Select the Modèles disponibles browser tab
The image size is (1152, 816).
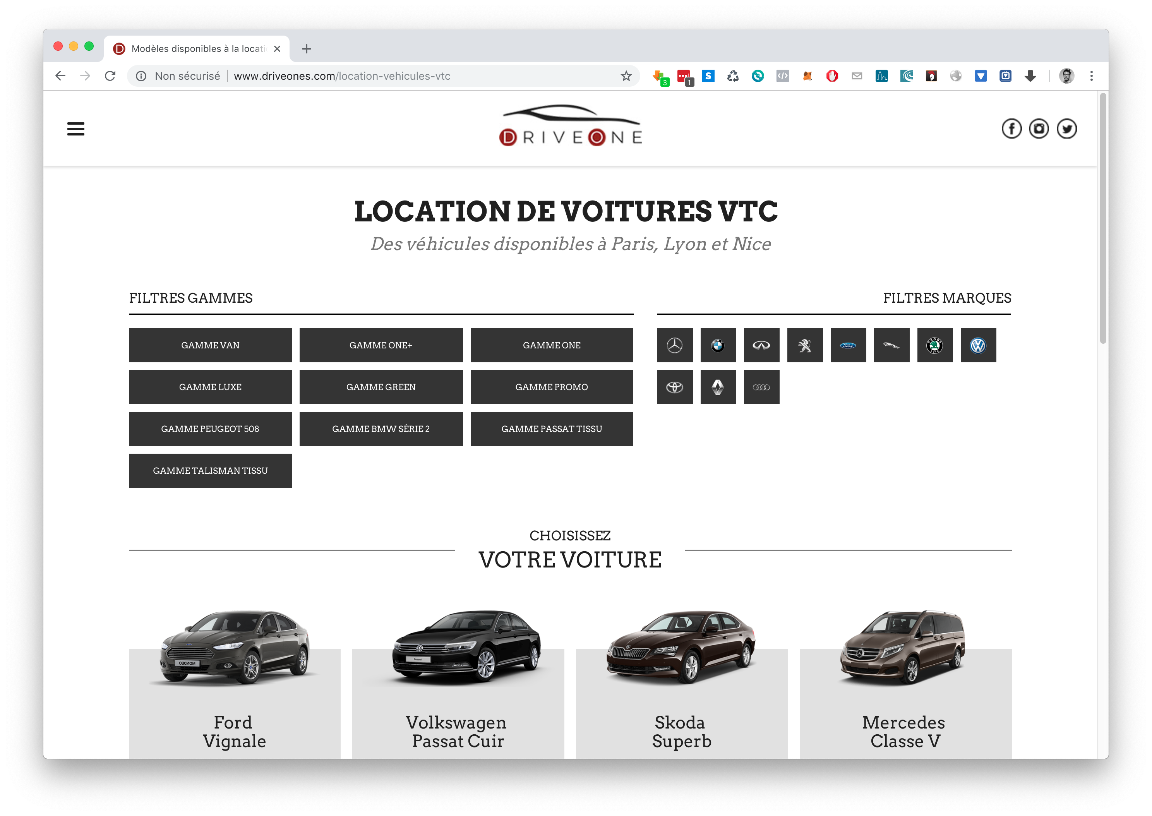click(196, 49)
